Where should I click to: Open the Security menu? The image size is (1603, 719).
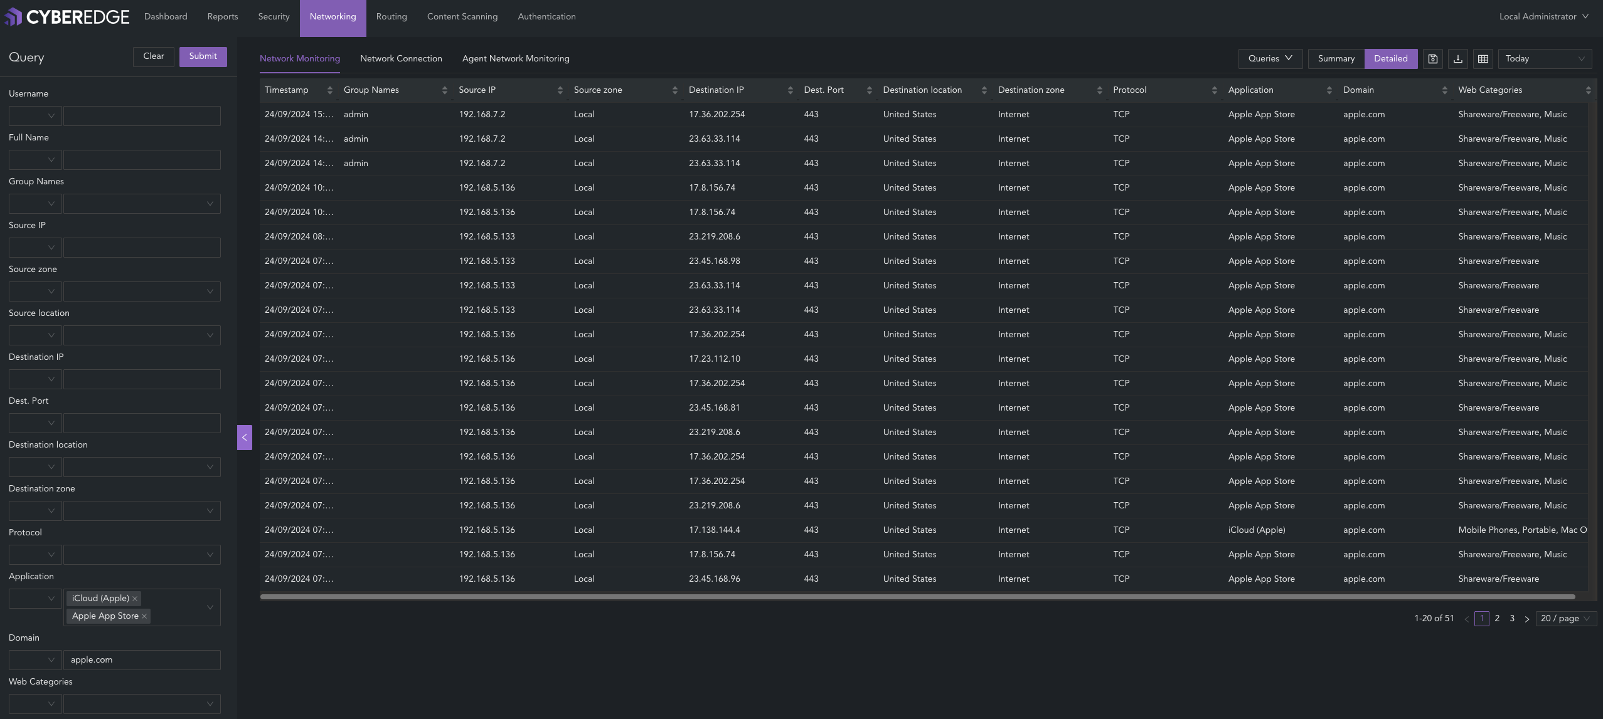[x=274, y=17]
